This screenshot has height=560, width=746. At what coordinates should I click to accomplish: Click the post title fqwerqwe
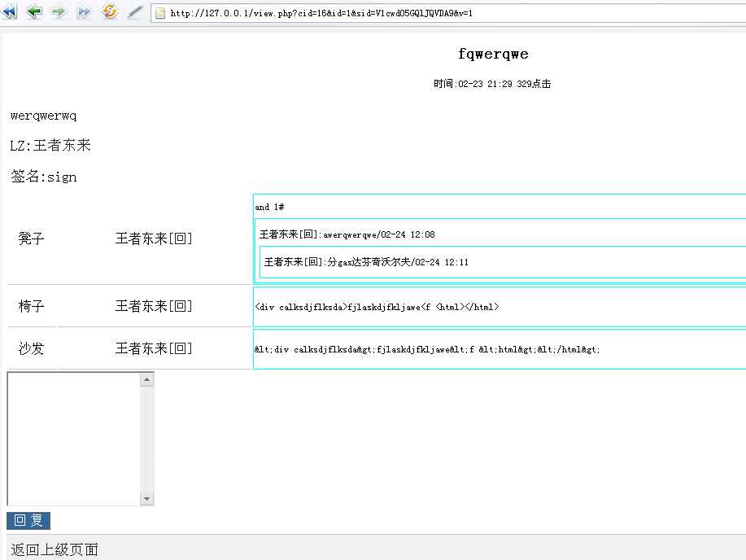[493, 54]
